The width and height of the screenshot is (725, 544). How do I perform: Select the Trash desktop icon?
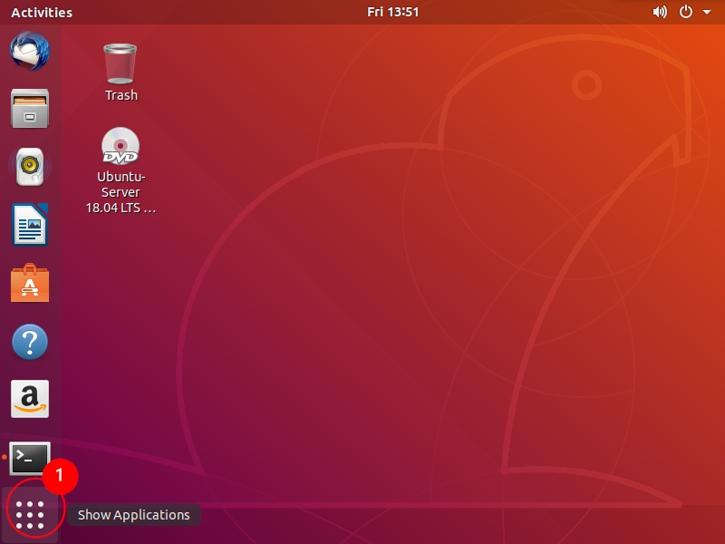tap(121, 63)
